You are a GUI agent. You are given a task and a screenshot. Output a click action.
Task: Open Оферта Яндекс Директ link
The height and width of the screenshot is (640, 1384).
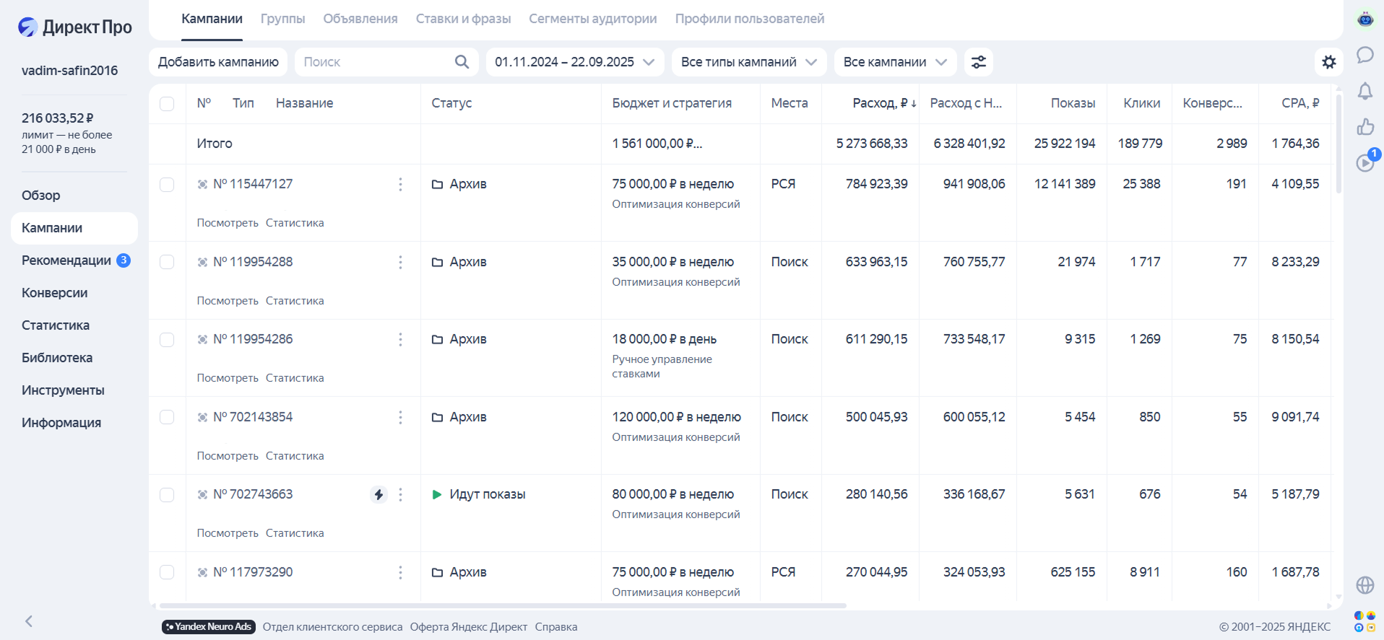point(469,627)
